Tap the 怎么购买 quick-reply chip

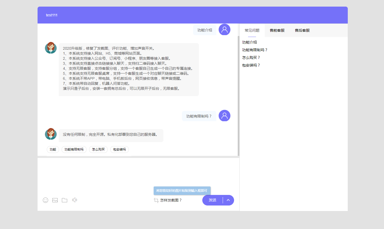[x=98, y=149]
